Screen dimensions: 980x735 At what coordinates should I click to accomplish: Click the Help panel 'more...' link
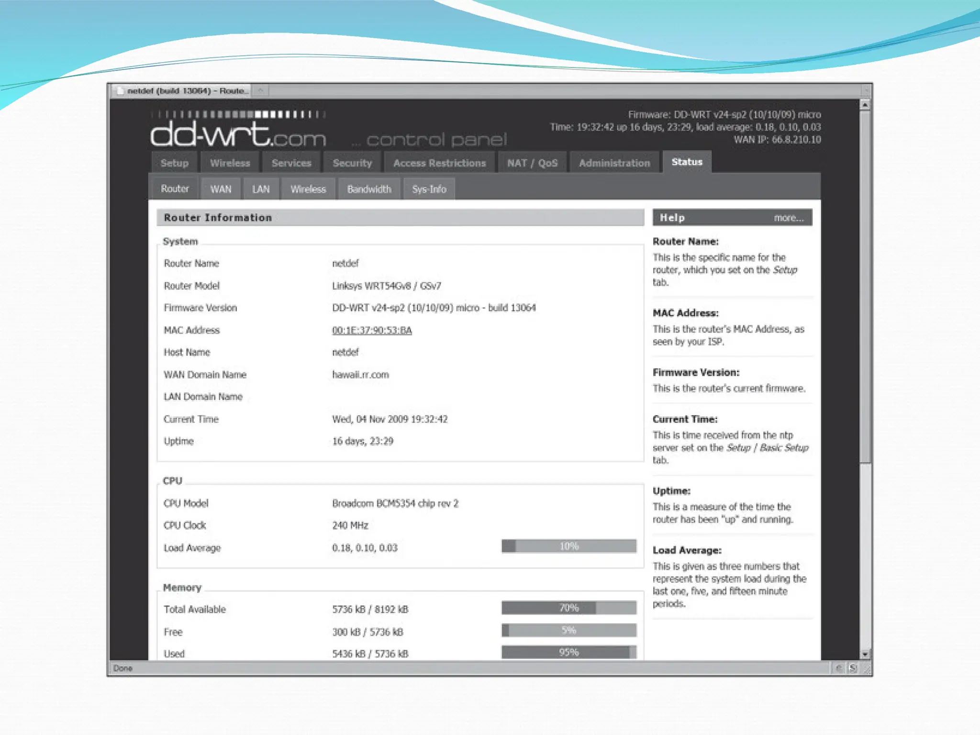(789, 218)
